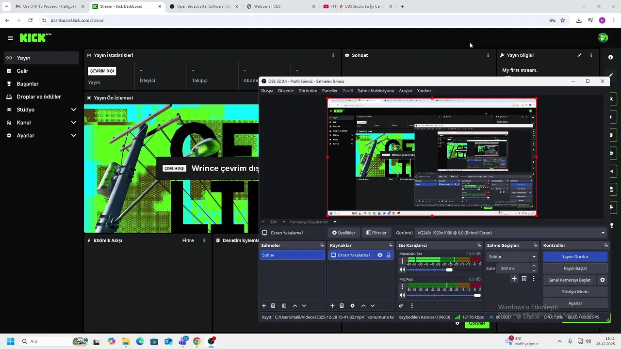
Task: Open Mic/Aux three-dot options
Action: [402, 287]
